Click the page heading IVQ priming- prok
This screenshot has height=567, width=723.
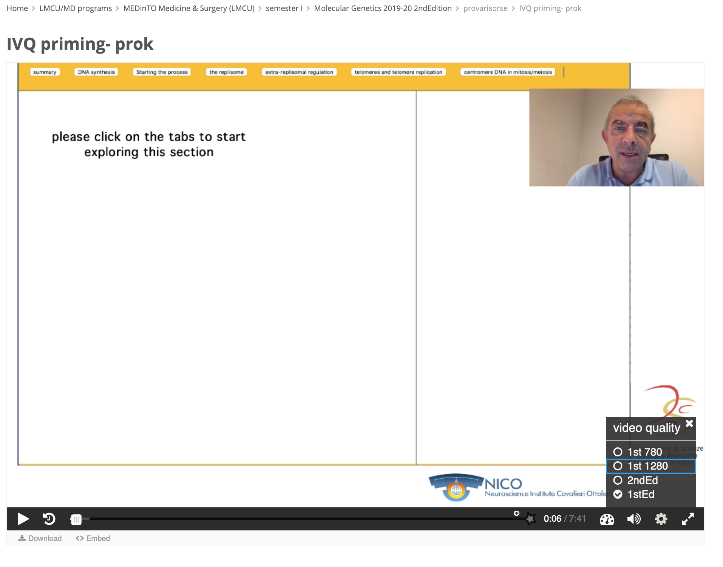[80, 44]
